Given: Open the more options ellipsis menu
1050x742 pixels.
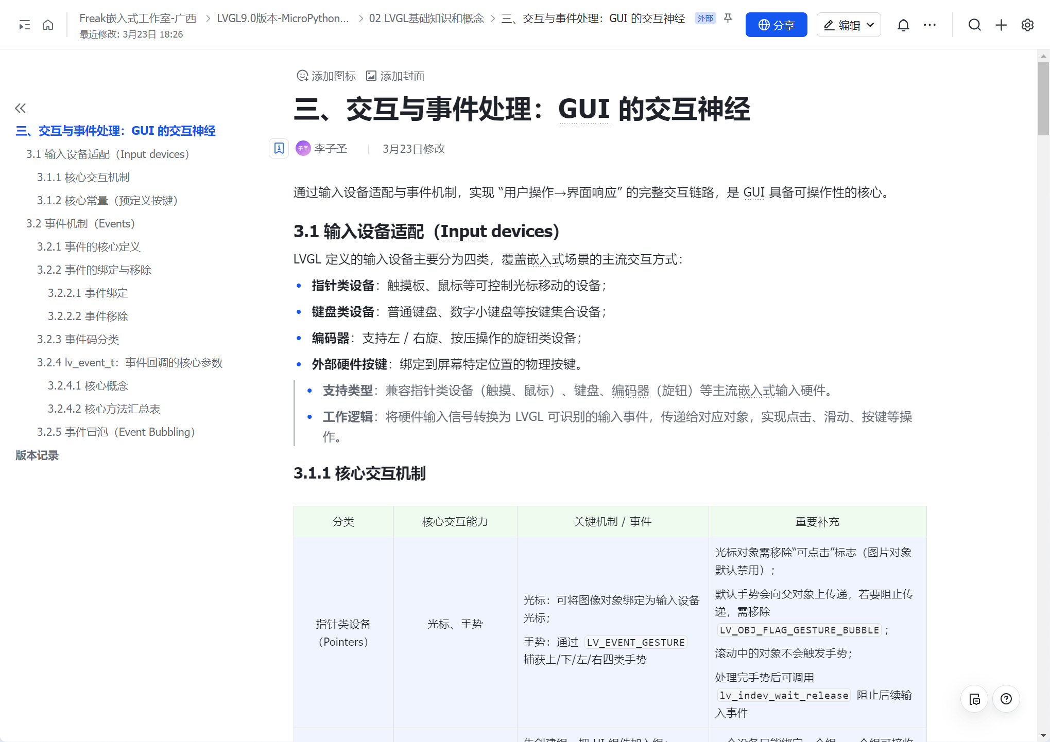Looking at the screenshot, I should click(x=930, y=25).
